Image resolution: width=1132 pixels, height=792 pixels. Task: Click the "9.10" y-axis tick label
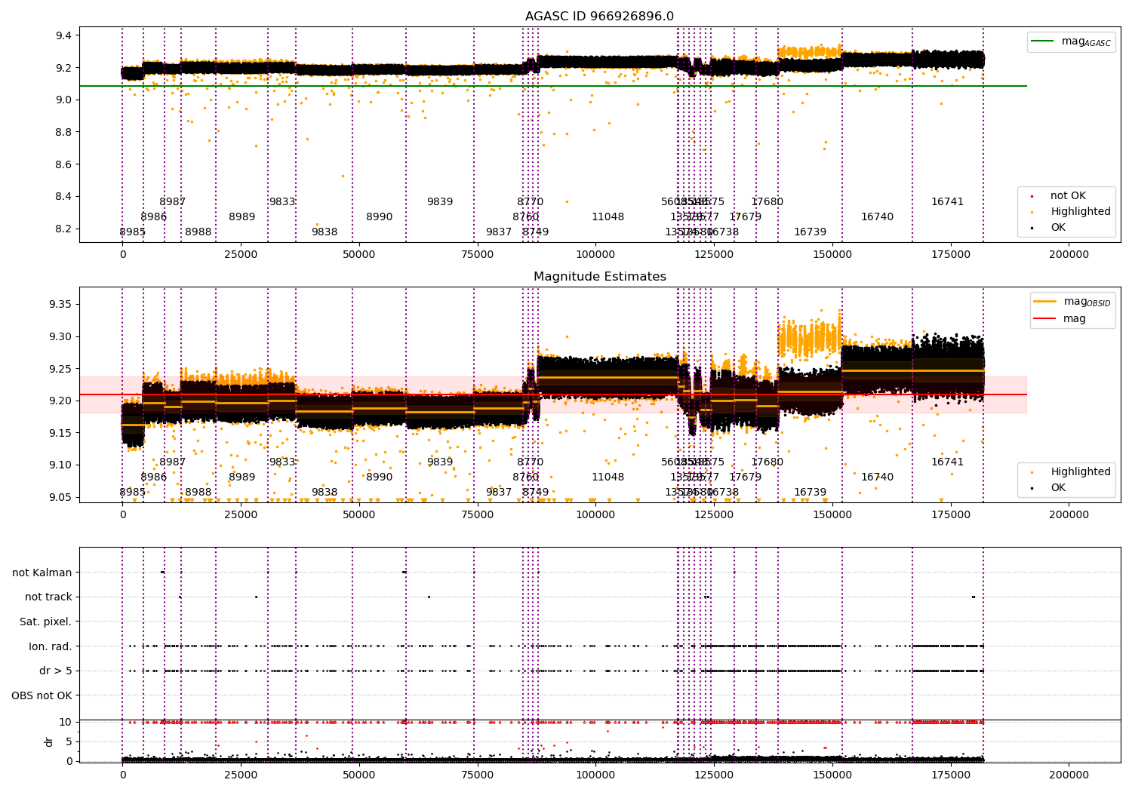pyautogui.click(x=60, y=465)
